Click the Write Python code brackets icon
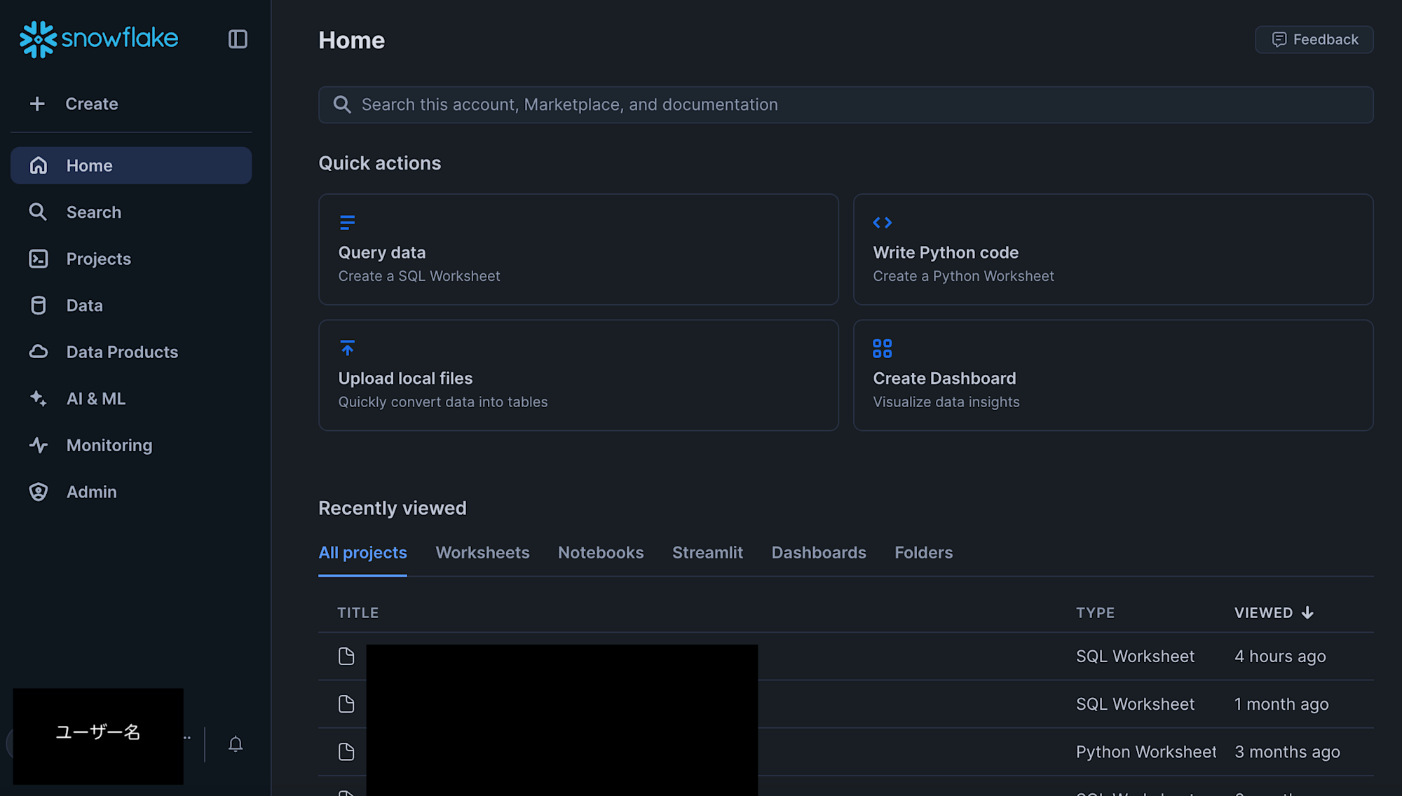 tap(883, 222)
